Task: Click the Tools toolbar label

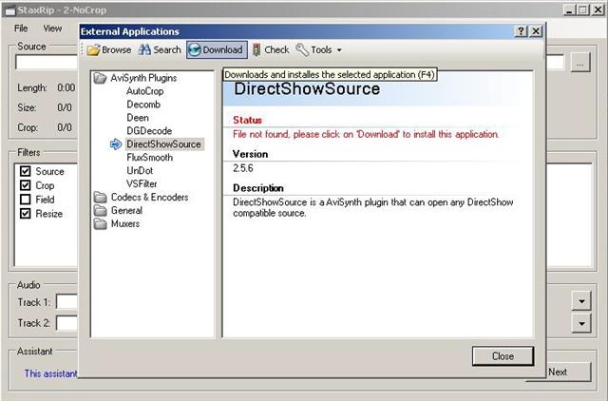Action: 321,50
